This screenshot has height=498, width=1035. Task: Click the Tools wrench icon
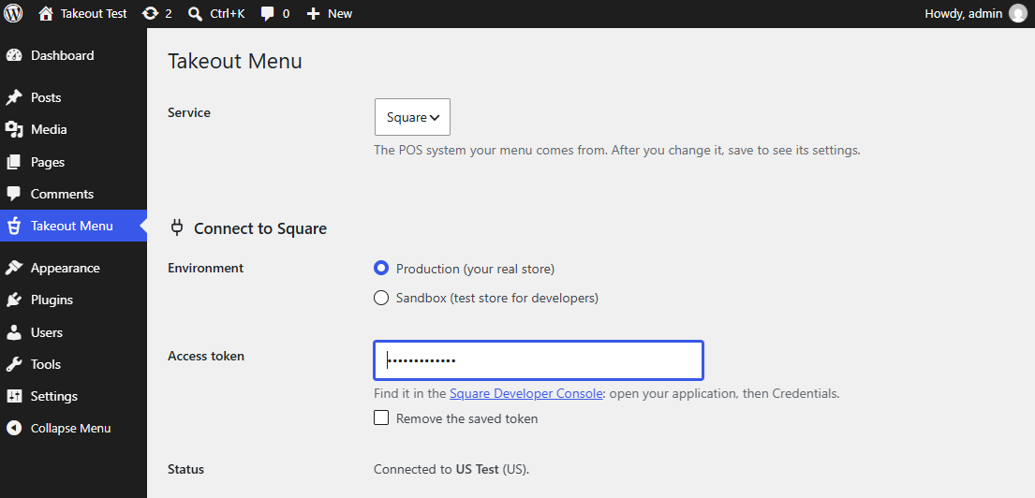[x=14, y=364]
